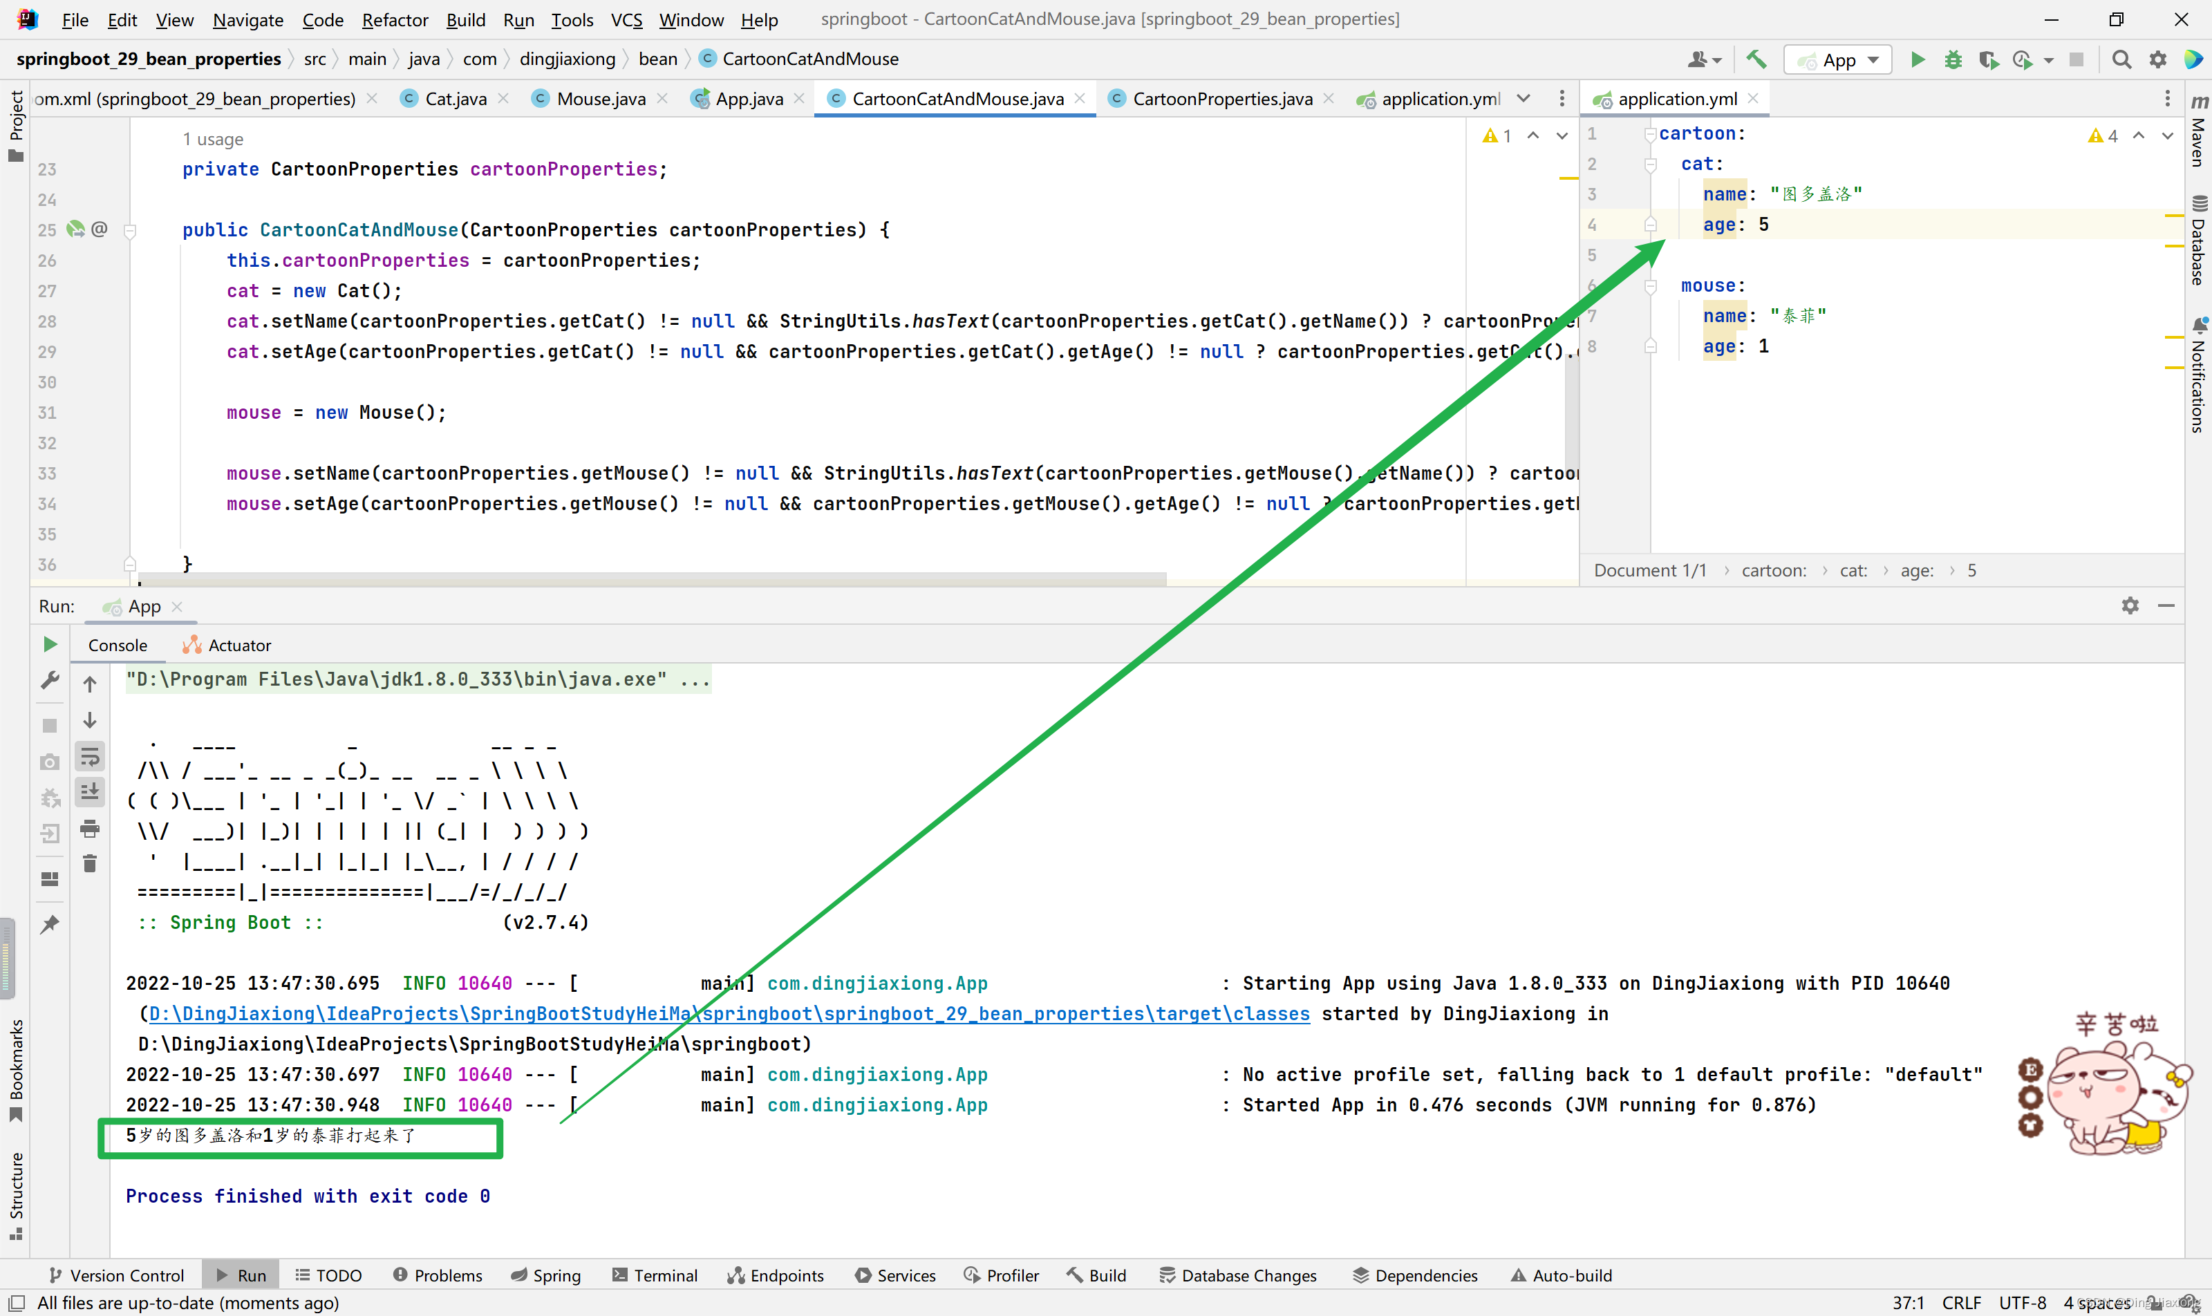Open the Refactor menu

[x=394, y=19]
